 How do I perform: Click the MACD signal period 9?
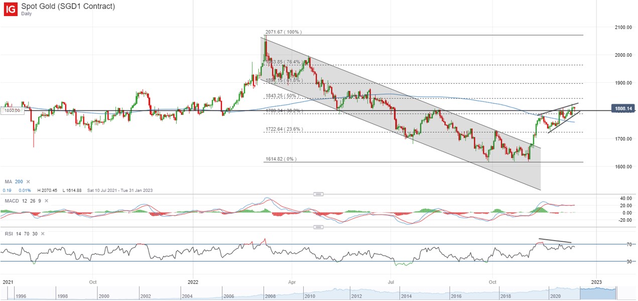pos(40,201)
